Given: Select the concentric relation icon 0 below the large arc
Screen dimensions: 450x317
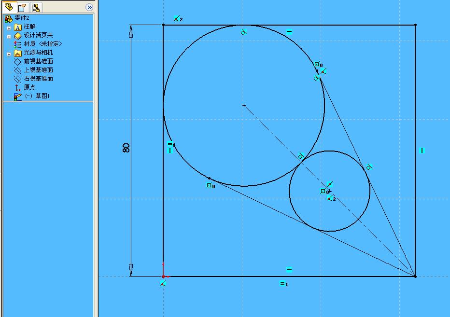Looking at the screenshot, I should click(x=211, y=186).
